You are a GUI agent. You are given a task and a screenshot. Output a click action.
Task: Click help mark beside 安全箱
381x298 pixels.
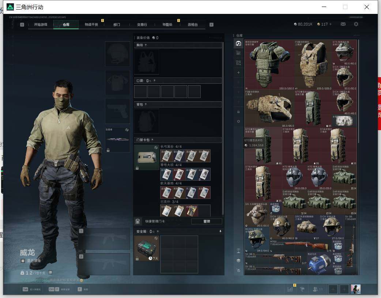(158, 232)
